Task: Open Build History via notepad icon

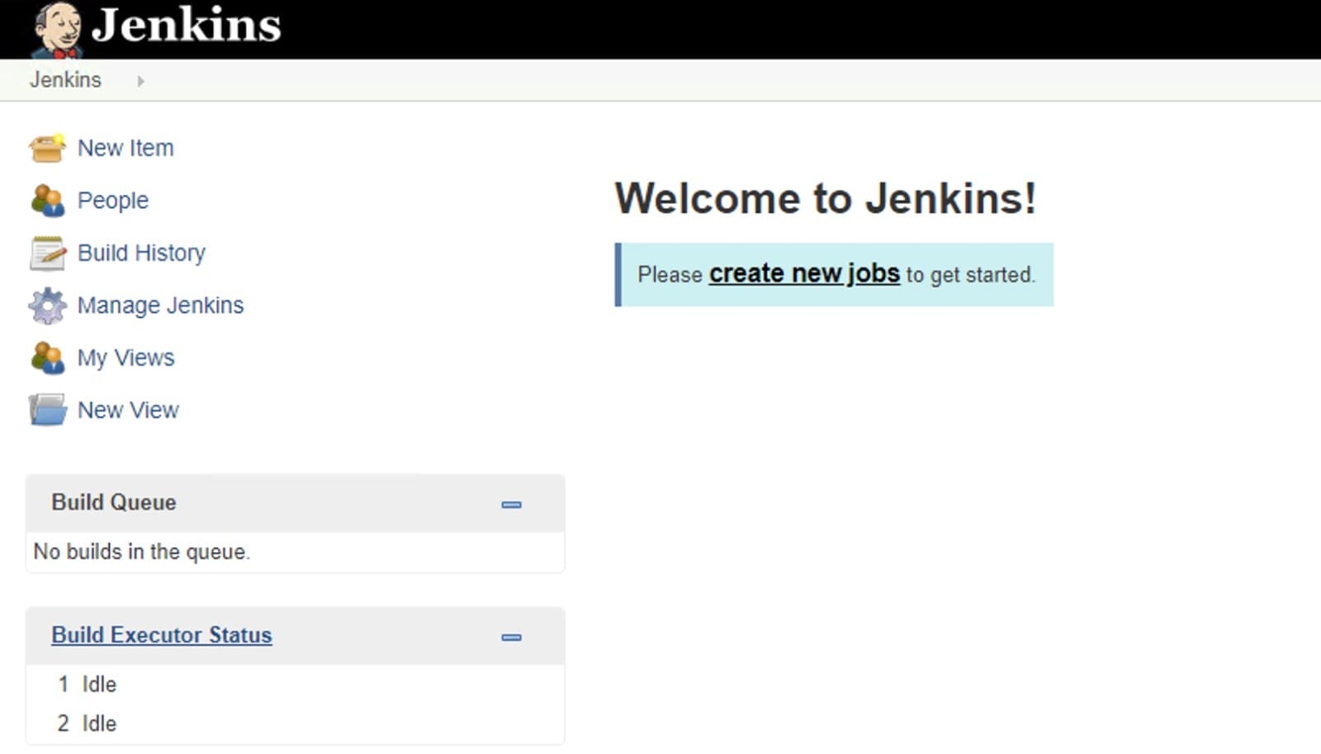Action: pyautogui.click(x=47, y=254)
